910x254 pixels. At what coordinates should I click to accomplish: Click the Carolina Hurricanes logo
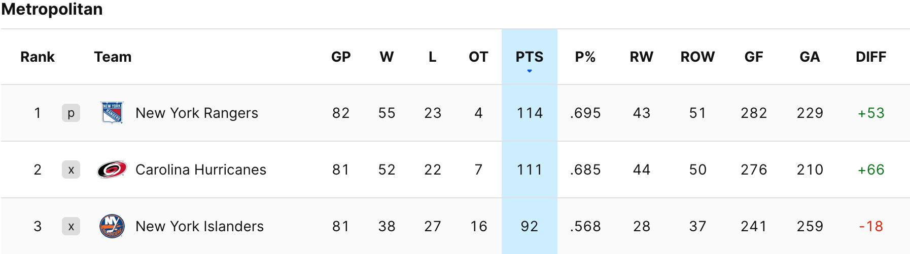click(112, 170)
